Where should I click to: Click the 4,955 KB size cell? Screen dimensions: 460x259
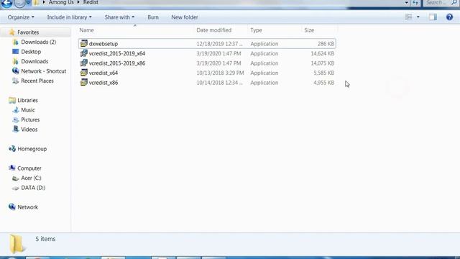click(324, 83)
